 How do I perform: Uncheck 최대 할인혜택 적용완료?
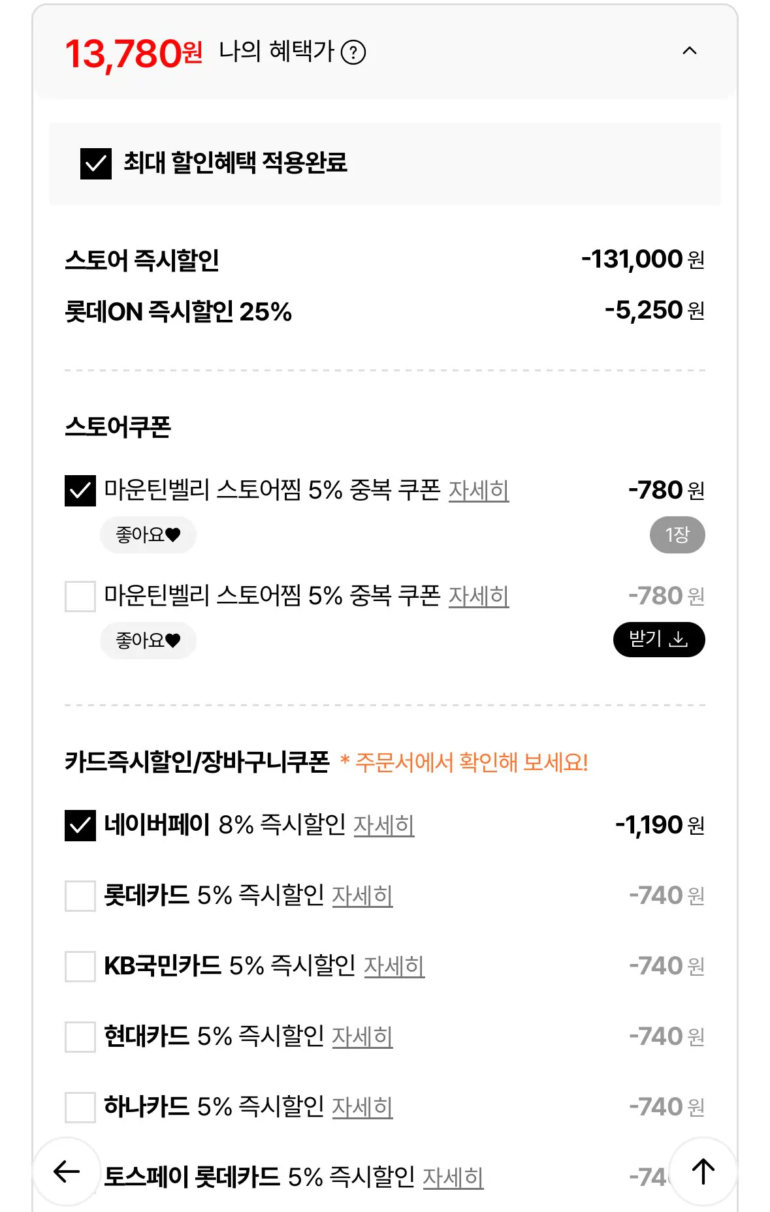(97, 166)
